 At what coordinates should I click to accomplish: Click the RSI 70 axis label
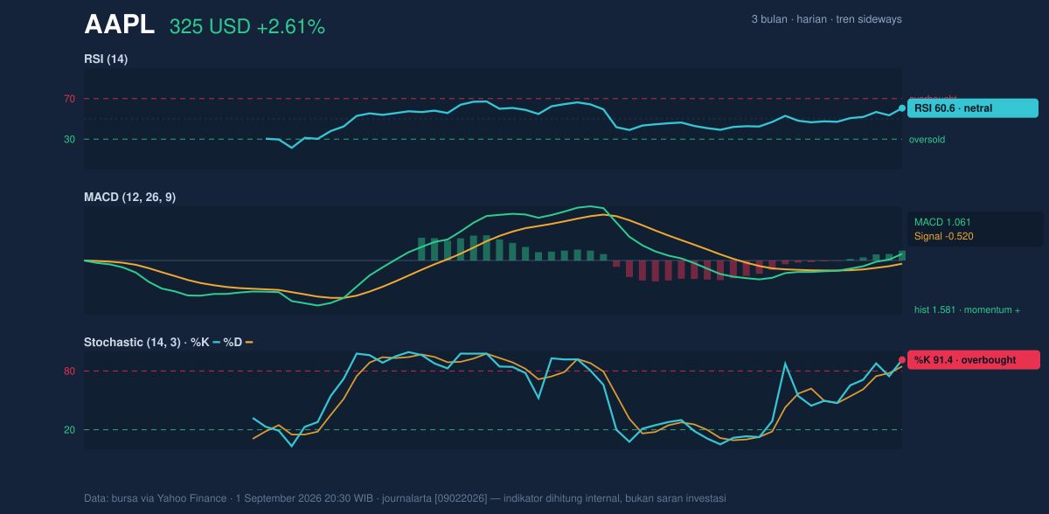coord(69,99)
